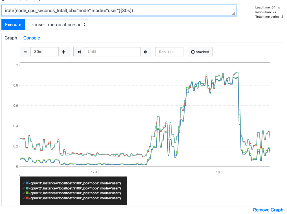Click the Res. (s) resolution field
The width and height of the screenshot is (287, 214).
(169, 52)
